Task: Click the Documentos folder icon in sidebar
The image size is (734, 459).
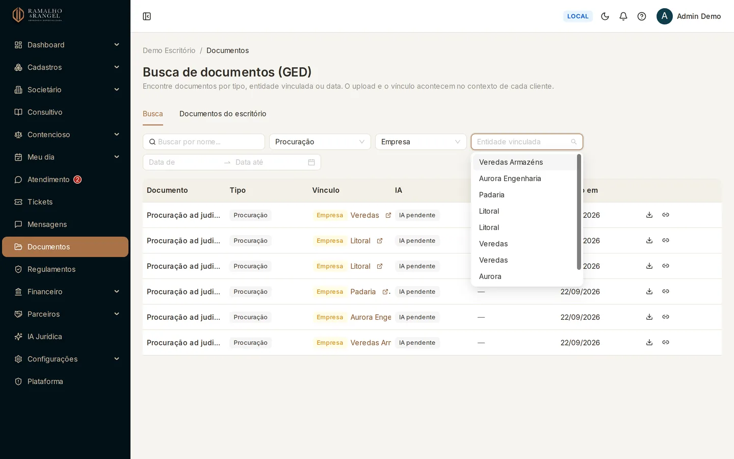Action: (x=18, y=247)
